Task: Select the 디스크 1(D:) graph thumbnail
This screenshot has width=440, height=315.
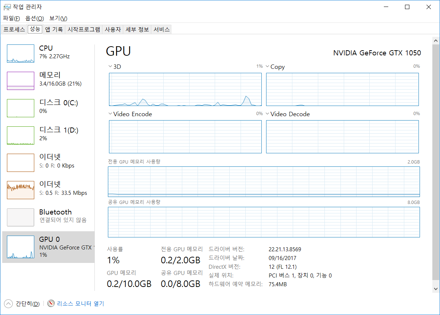Action: pos(21,135)
